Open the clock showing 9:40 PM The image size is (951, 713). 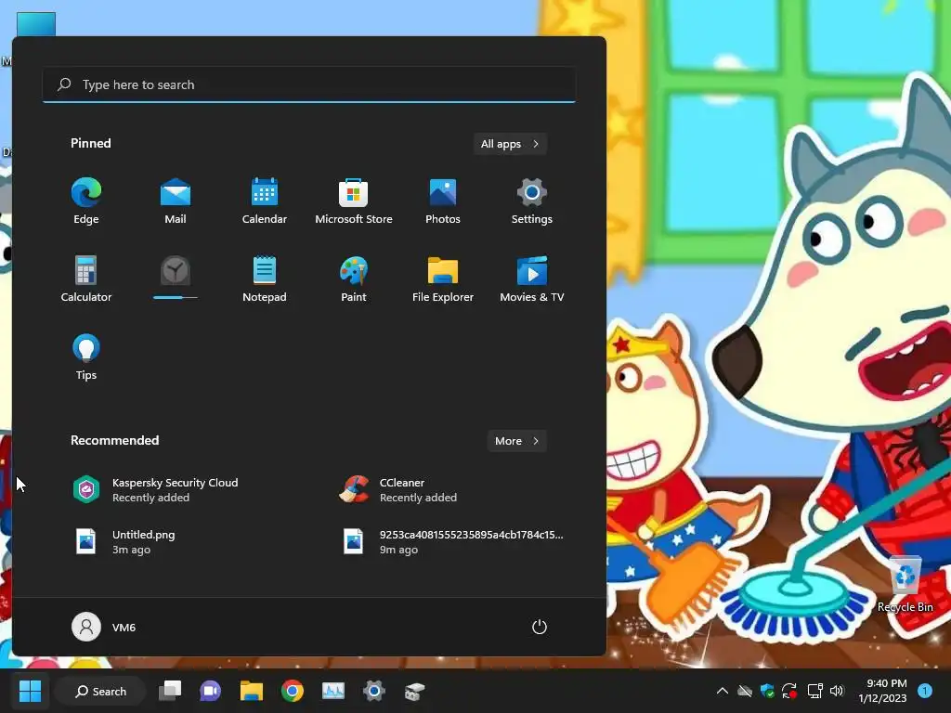(882, 691)
